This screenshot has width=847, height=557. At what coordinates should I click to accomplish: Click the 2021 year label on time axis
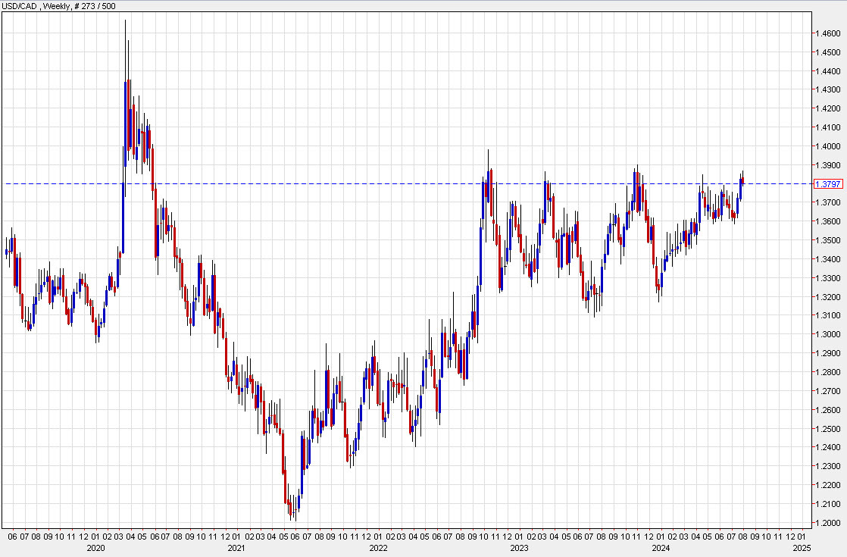235,548
